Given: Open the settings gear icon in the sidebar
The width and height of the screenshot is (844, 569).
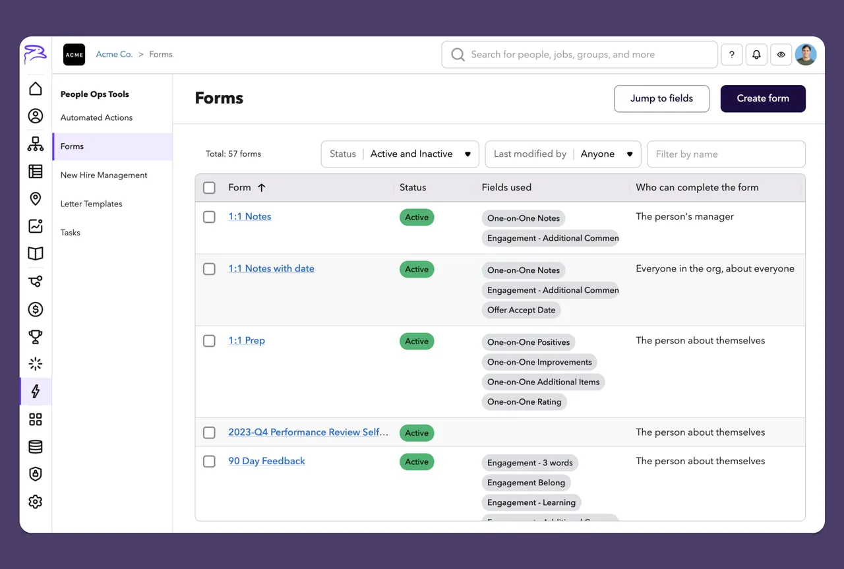Looking at the screenshot, I should point(35,502).
